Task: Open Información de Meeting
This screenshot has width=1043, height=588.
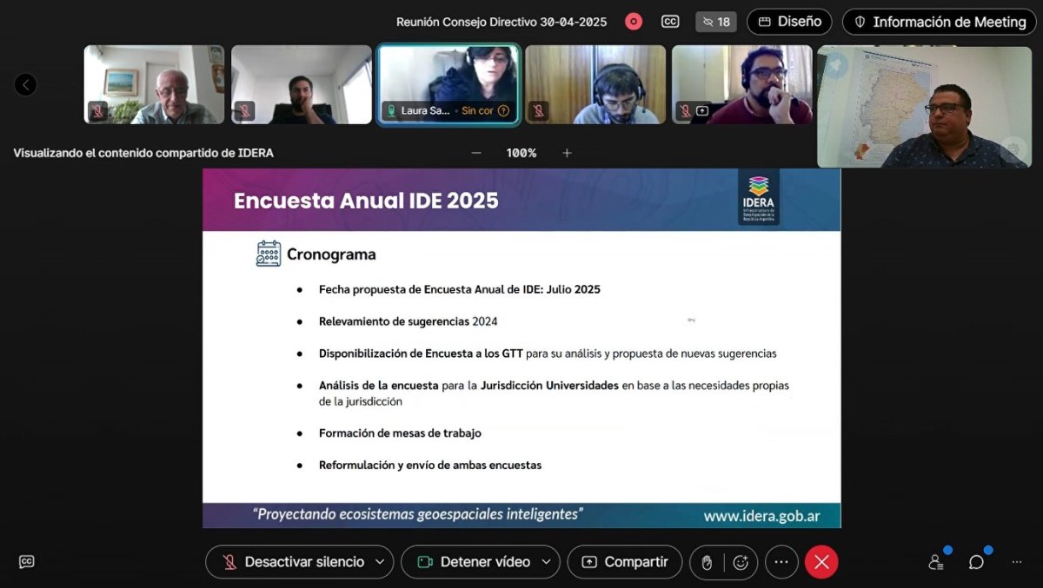Action: [940, 22]
